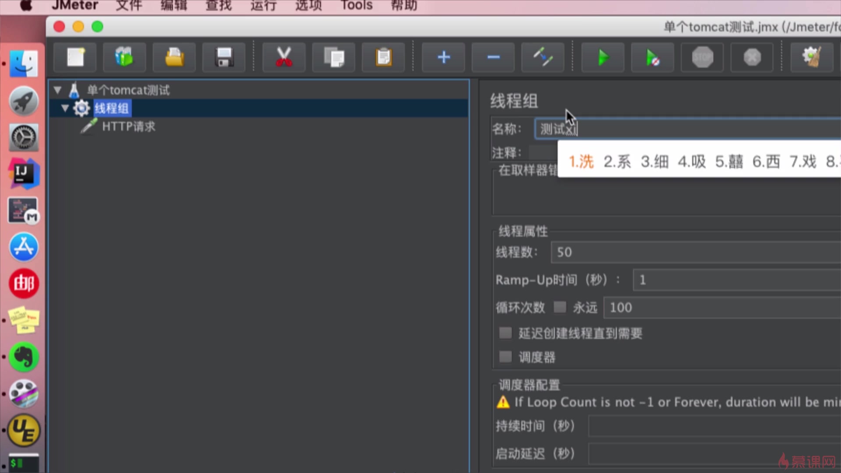Image resolution: width=841 pixels, height=473 pixels.
Task: Click the Open file folder icon
Action: tap(174, 57)
